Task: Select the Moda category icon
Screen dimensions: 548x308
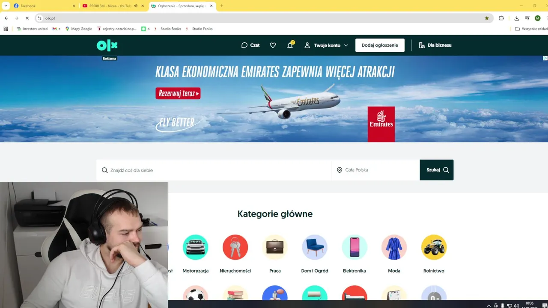Action: pyautogui.click(x=394, y=247)
